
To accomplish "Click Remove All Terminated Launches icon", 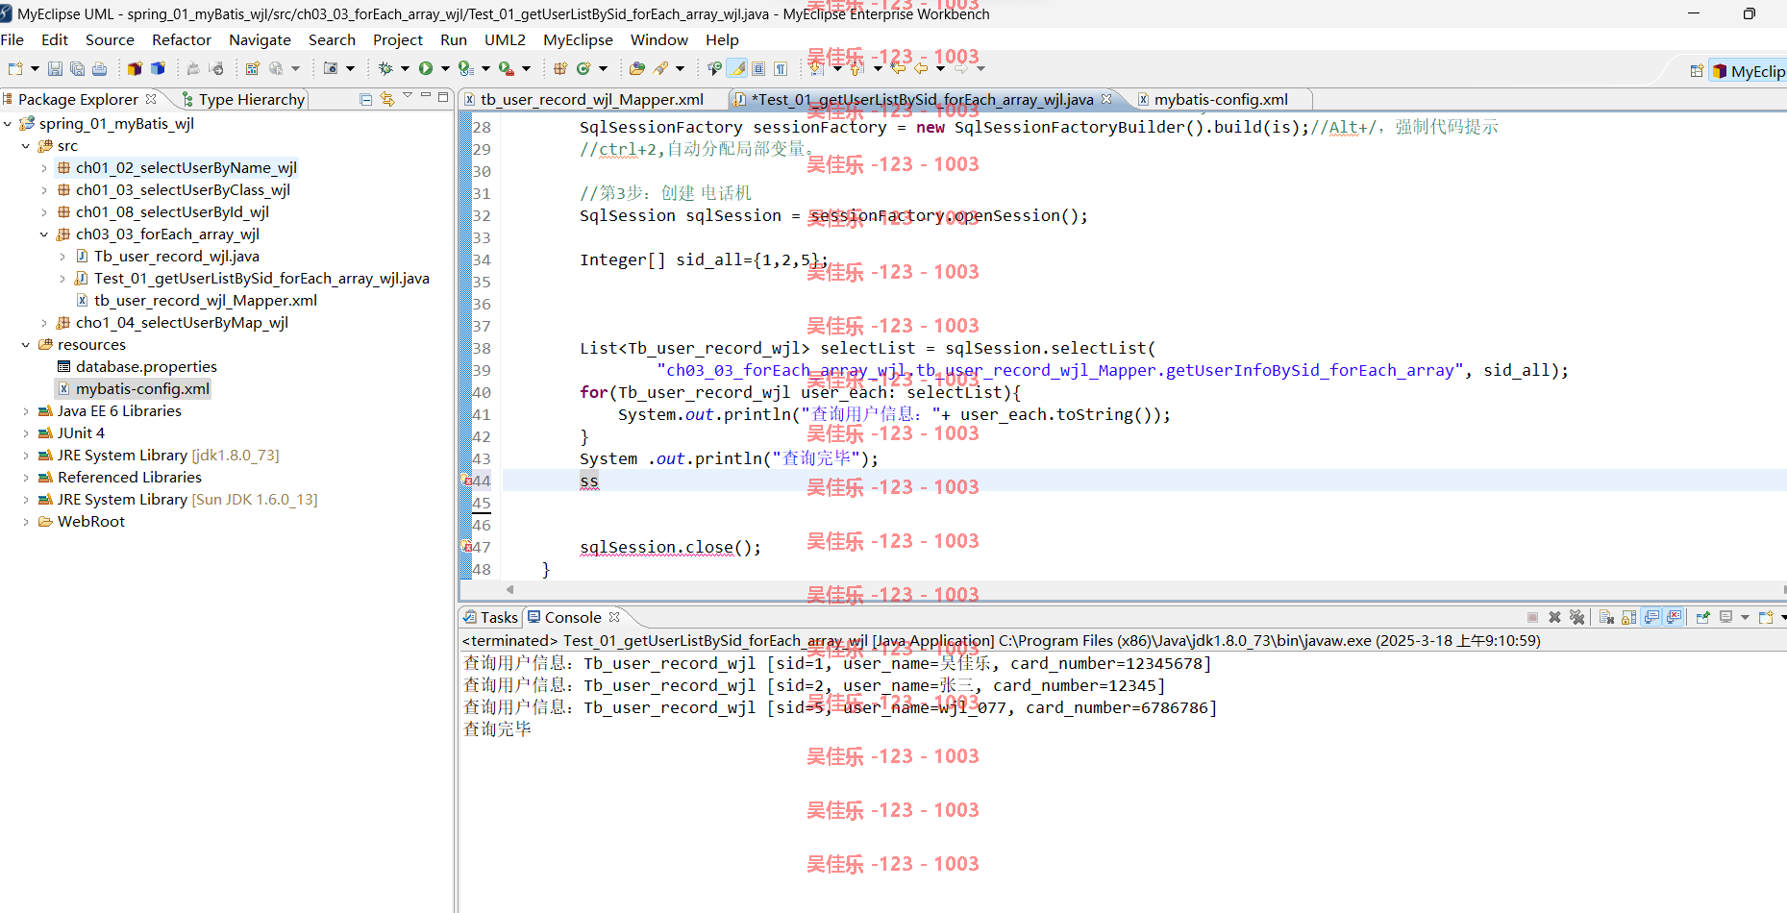I will click(1576, 617).
